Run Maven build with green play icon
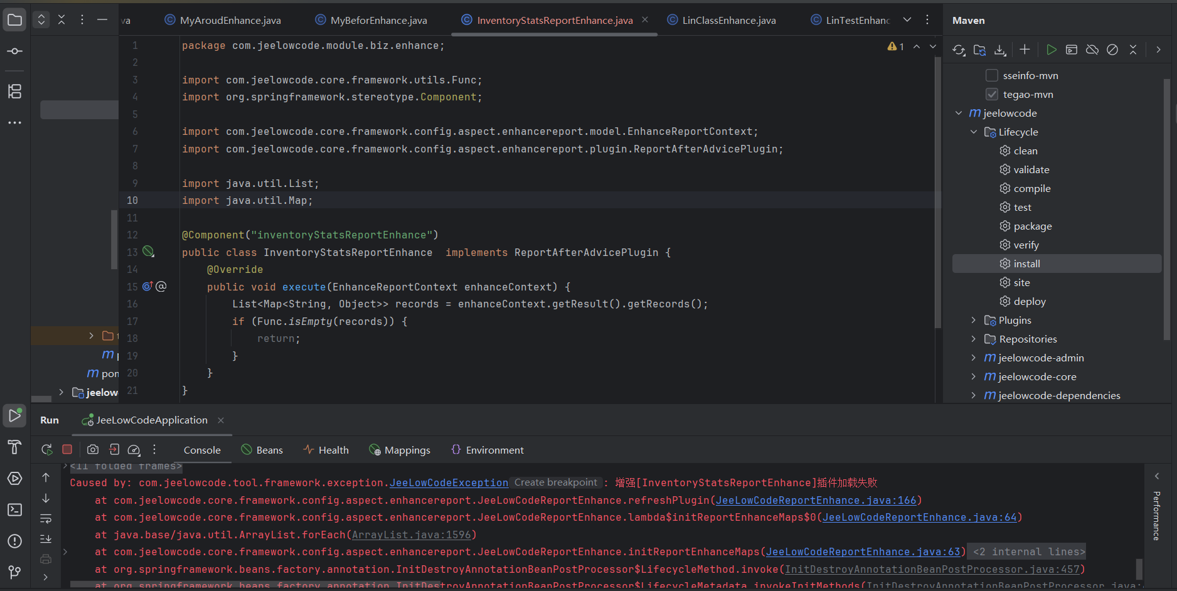Image resolution: width=1177 pixels, height=591 pixels. pos(1052,50)
